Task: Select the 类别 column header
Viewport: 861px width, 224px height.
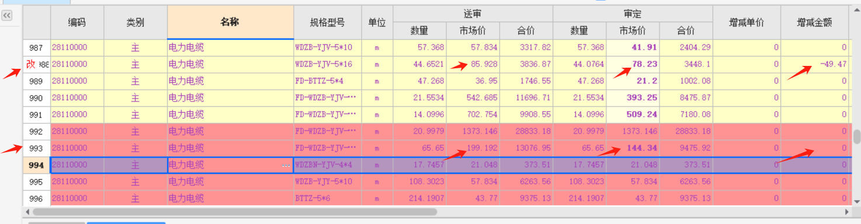Action: tap(136, 23)
